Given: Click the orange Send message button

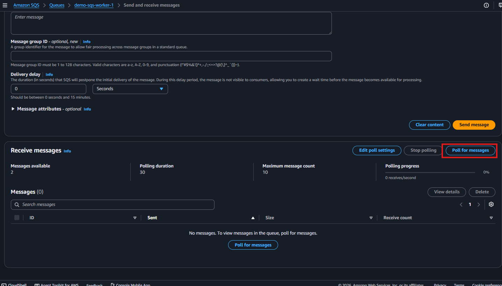Looking at the screenshot, I should [474, 125].
